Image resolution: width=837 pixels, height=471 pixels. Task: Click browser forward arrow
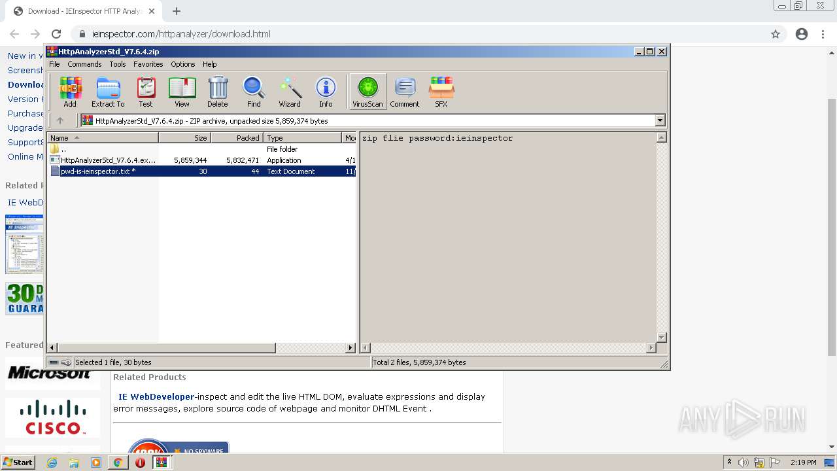pyautogui.click(x=35, y=34)
